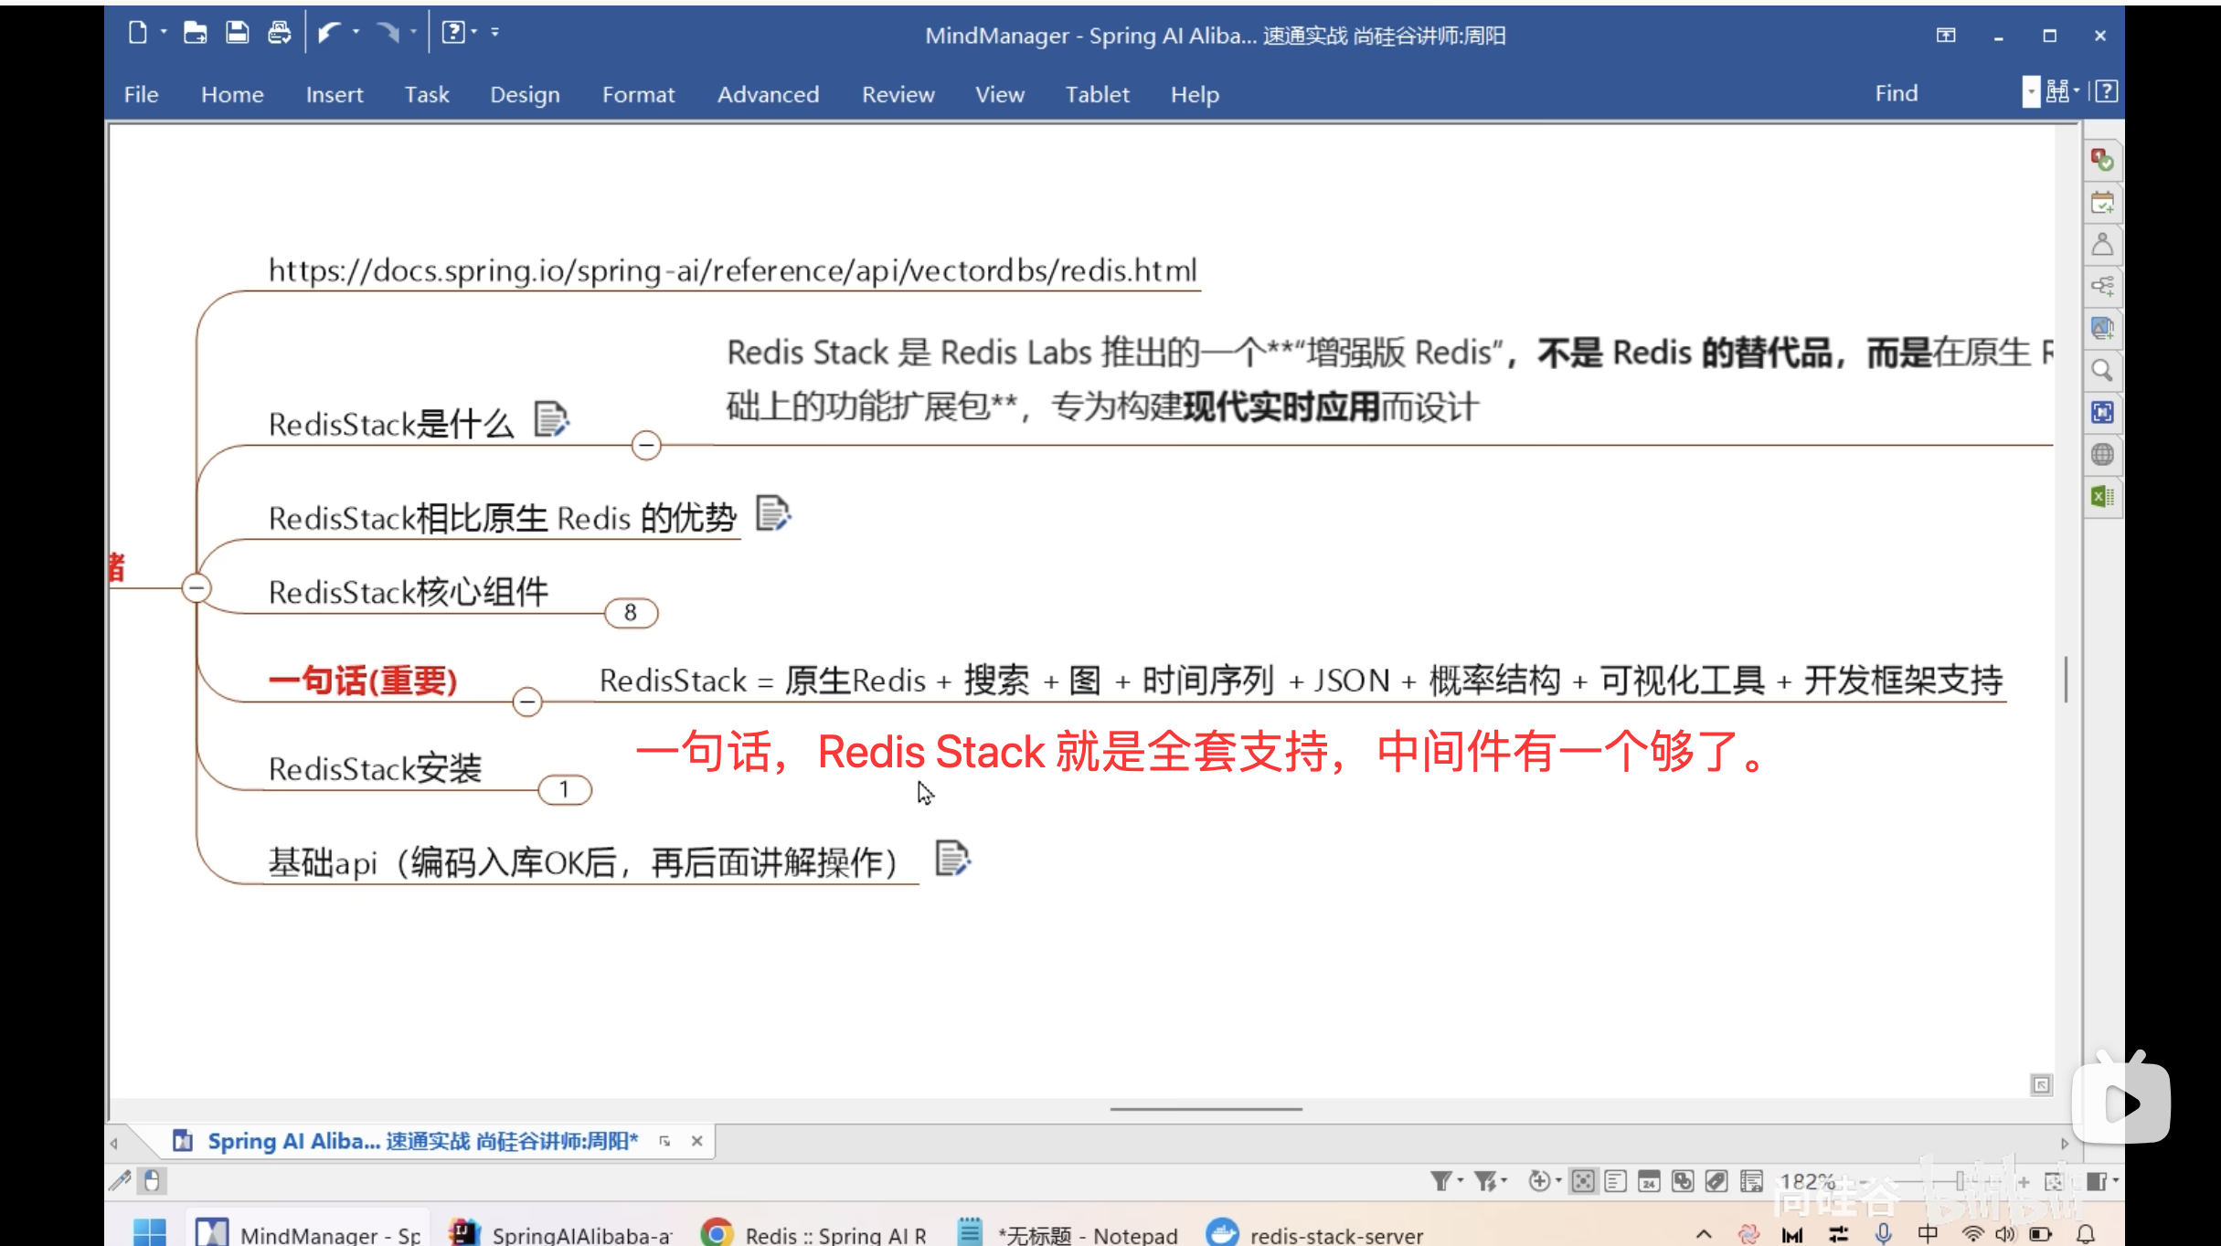
Task: Expand the RedisStack核心组件 branch showing 8
Action: click(631, 612)
